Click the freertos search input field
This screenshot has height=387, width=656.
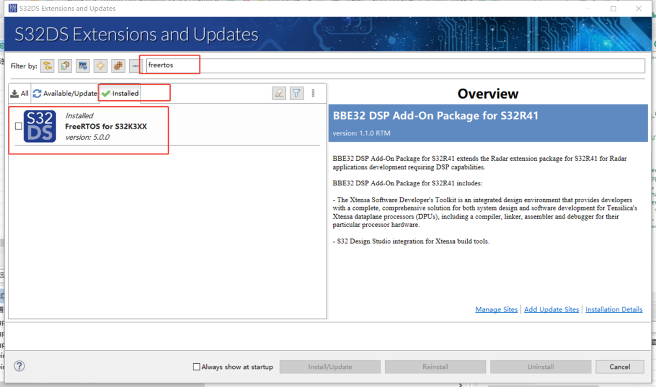[x=393, y=66]
